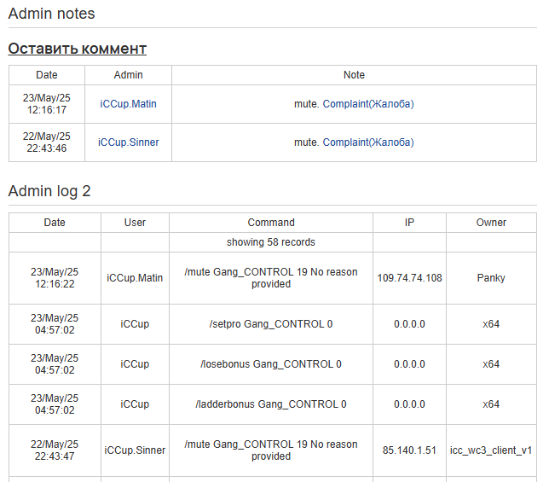Screen dimensions: 549x482
Task: Click IP address 109.74.74.108
Action: pos(409,278)
